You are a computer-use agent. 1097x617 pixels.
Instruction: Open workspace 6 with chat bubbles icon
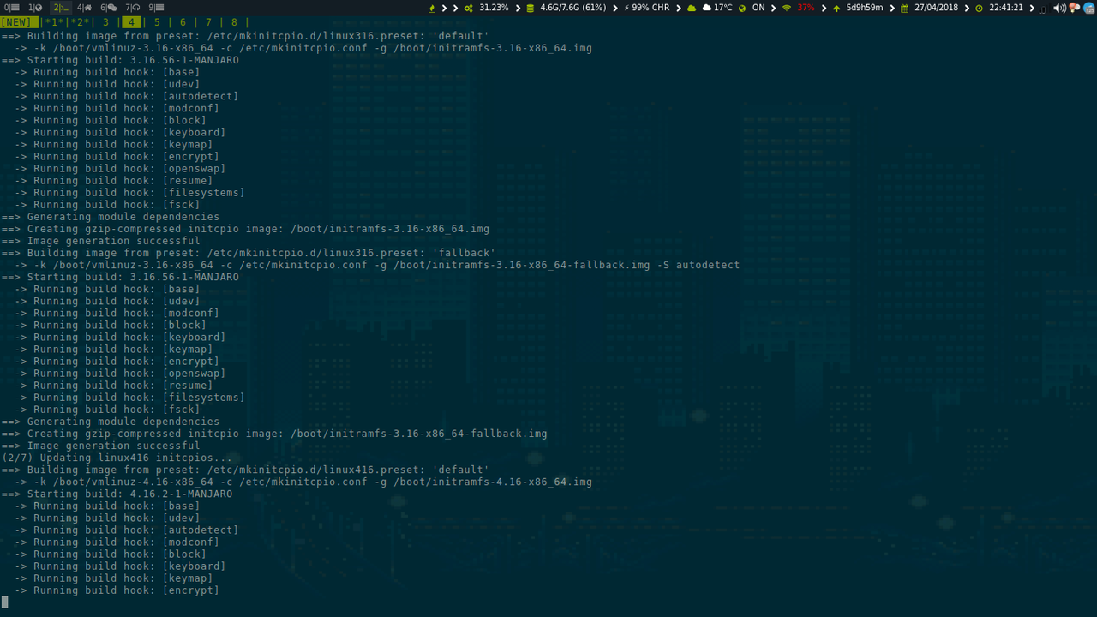pos(108,8)
